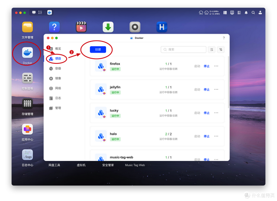Click the 网盘工具 desktop label

[54, 165]
